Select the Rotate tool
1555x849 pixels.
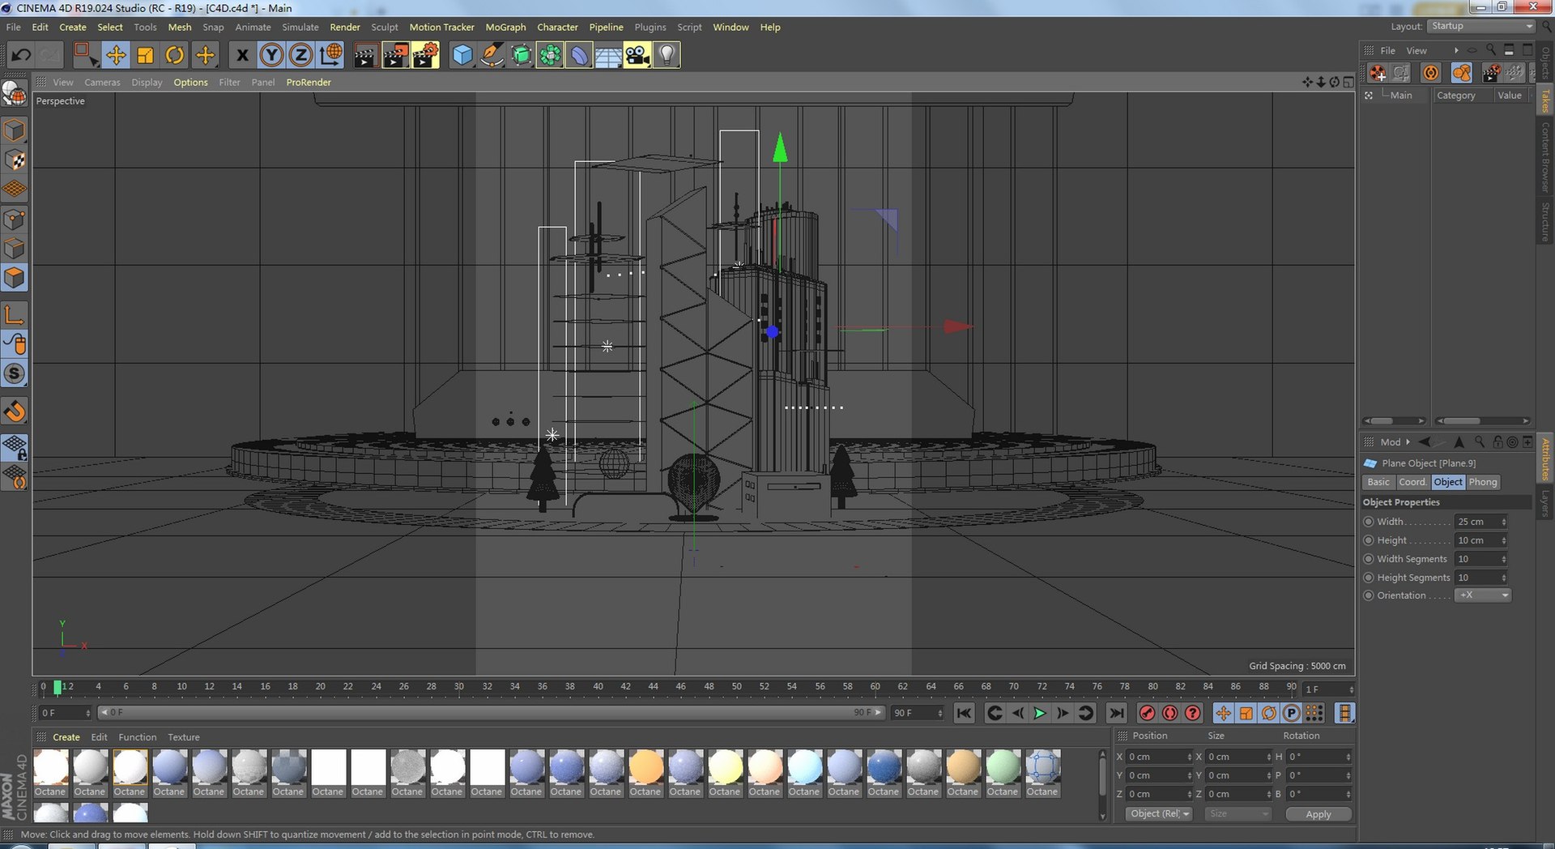[x=175, y=55]
